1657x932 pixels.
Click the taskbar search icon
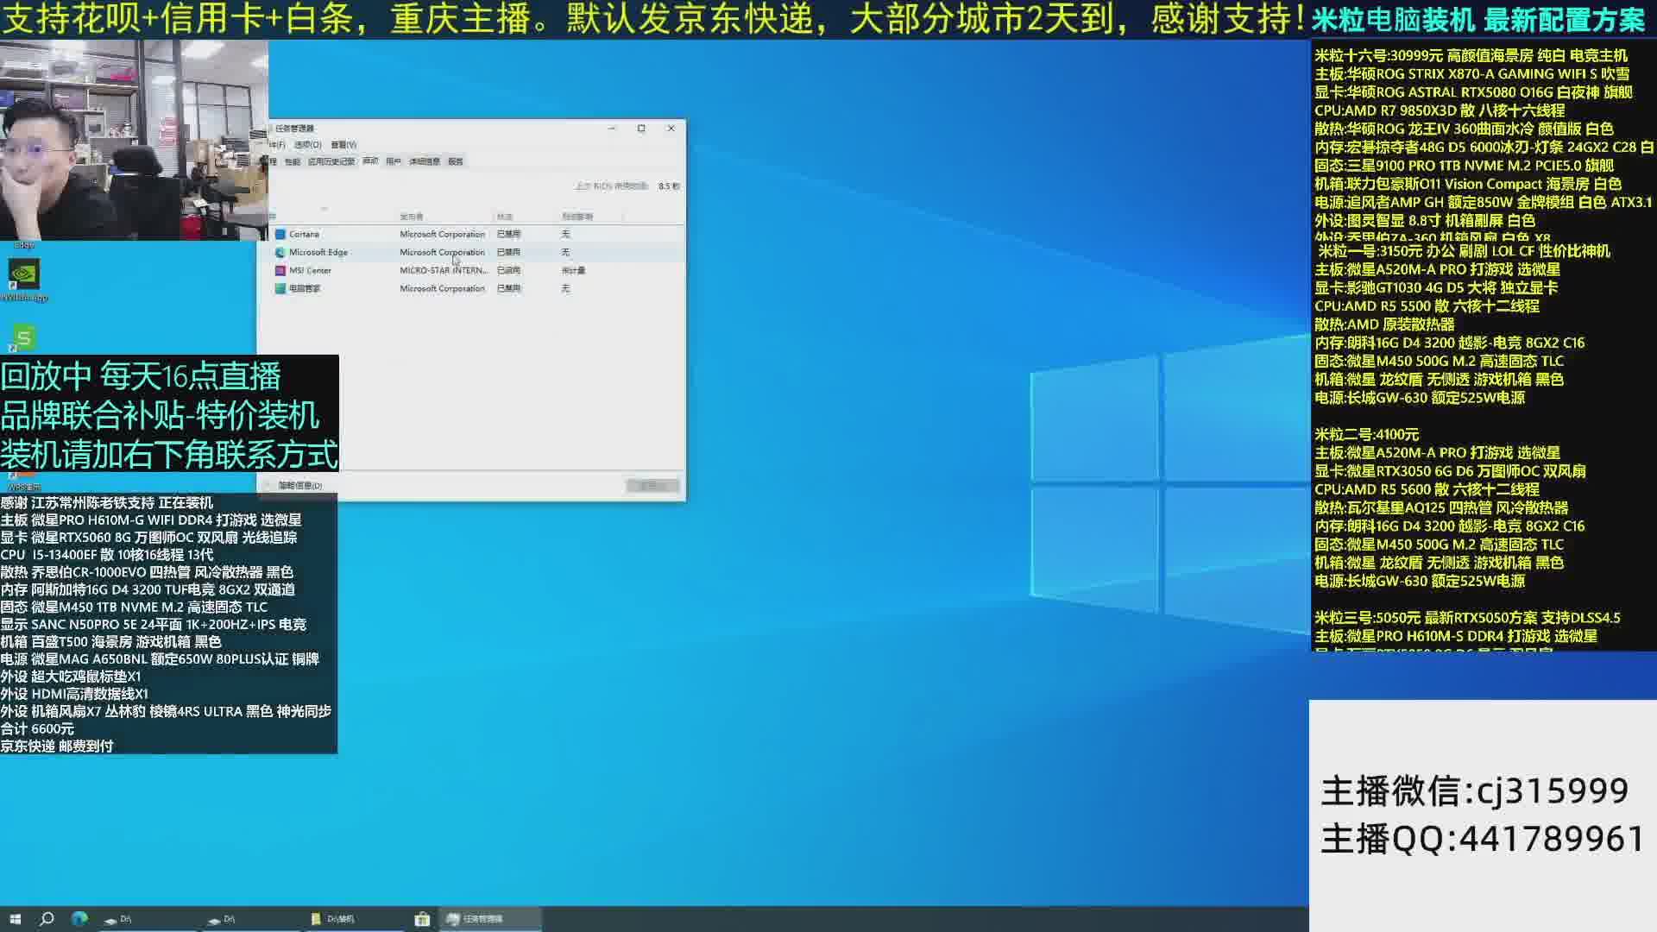pos(47,919)
